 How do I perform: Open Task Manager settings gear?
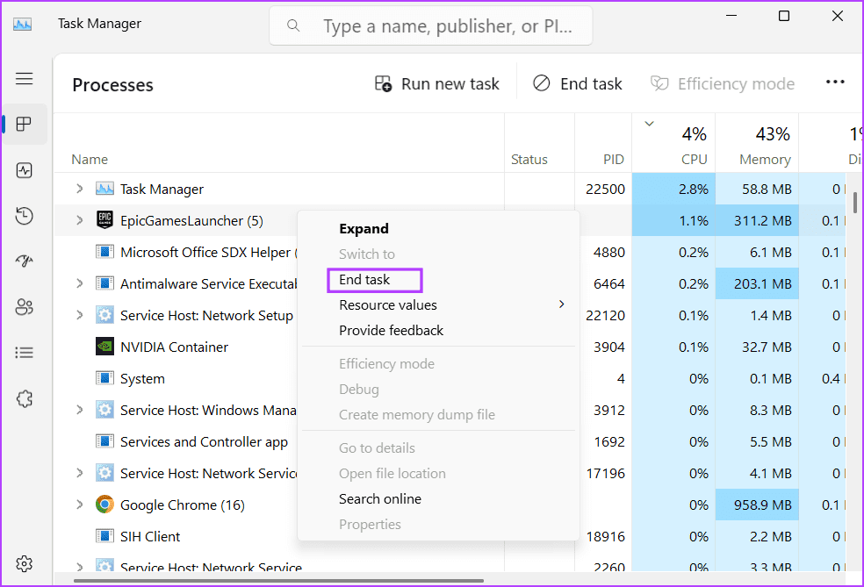tap(25, 563)
